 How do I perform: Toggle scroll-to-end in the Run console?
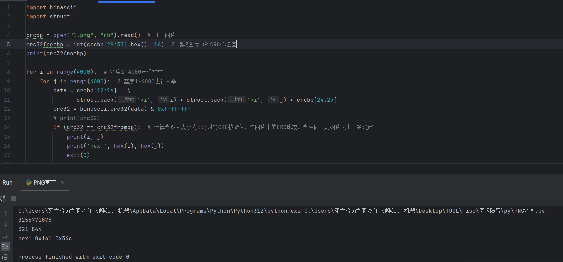tap(5, 246)
